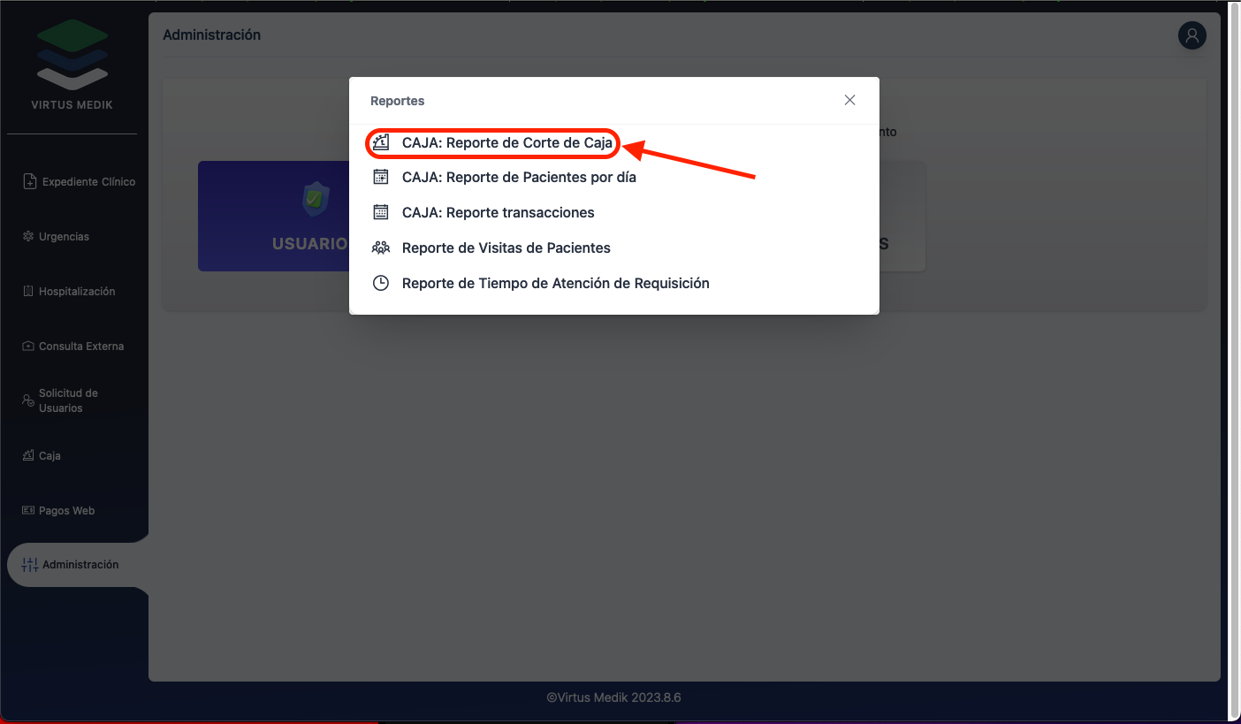Click the Expediente Clínico file icon

(29, 181)
